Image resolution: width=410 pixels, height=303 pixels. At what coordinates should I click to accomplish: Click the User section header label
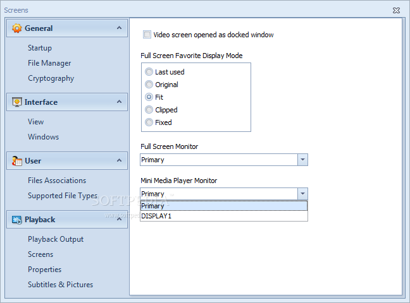coord(33,161)
